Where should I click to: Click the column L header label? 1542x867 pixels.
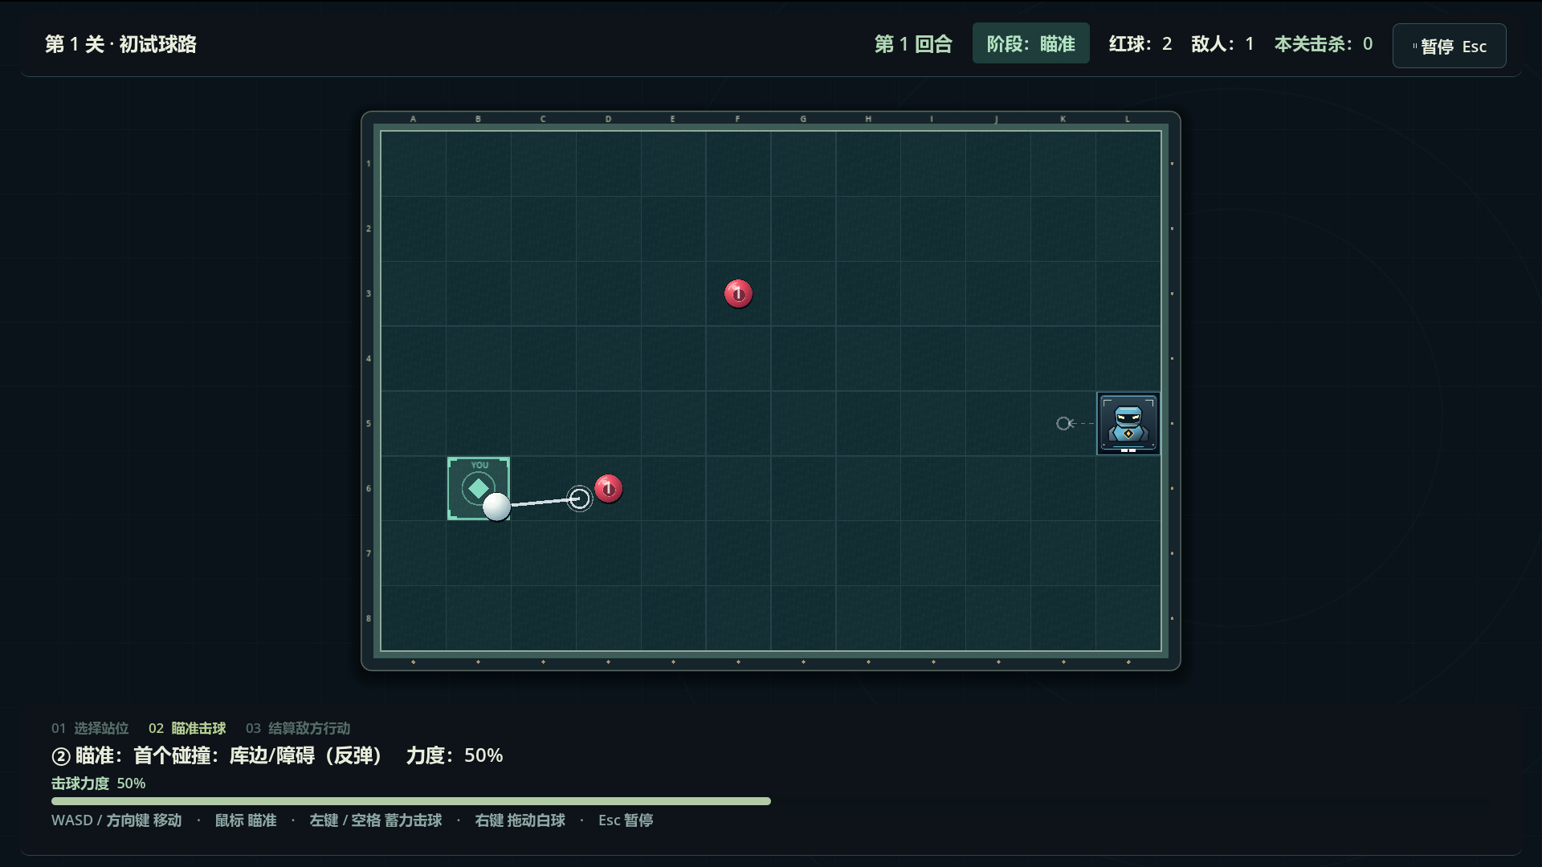tap(1128, 119)
